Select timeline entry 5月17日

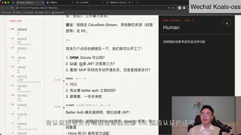tap(22, 76)
